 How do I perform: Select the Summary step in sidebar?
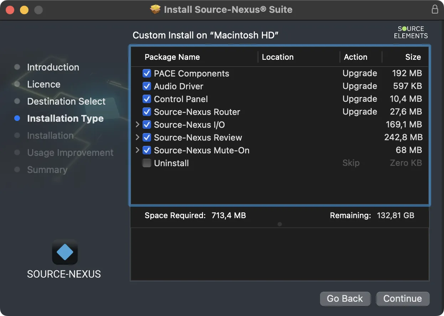(x=47, y=170)
